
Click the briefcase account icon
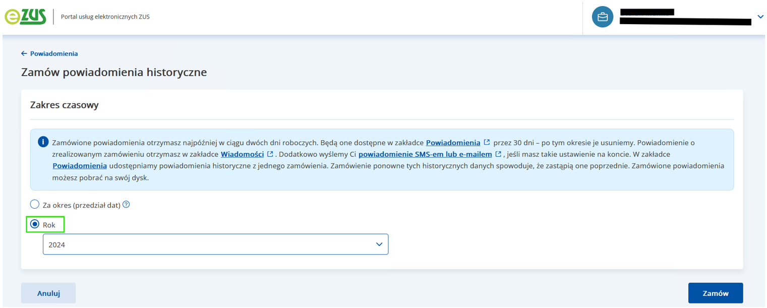(x=602, y=17)
